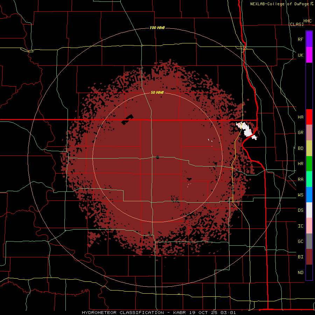Click the GC legend label
315x315 pixels.
tap(300, 241)
